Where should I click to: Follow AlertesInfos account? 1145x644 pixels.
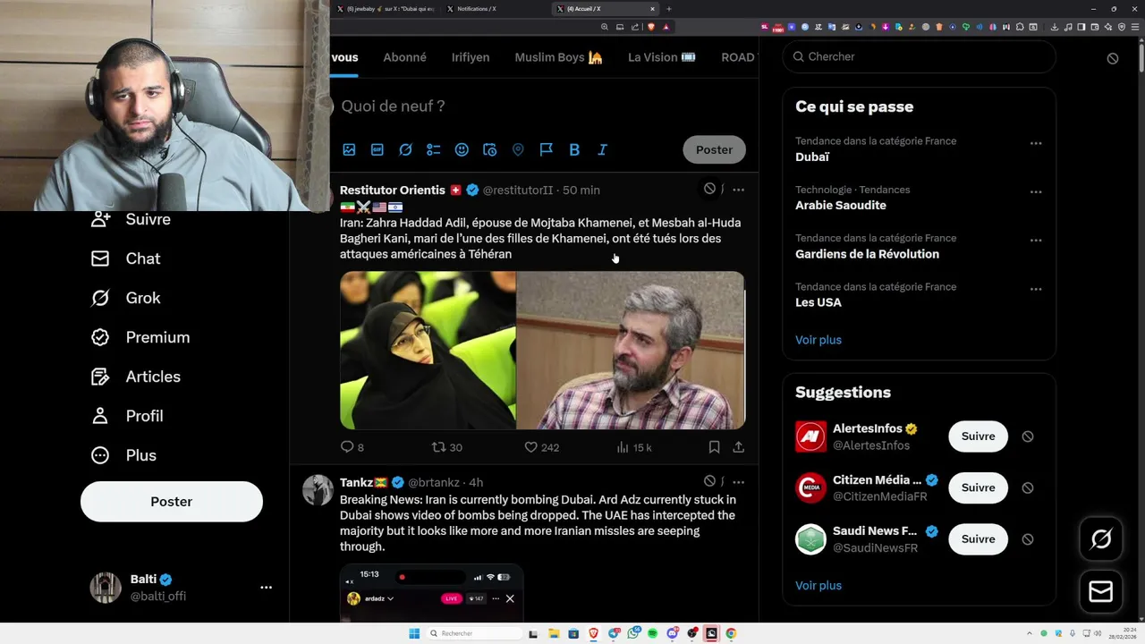click(978, 436)
